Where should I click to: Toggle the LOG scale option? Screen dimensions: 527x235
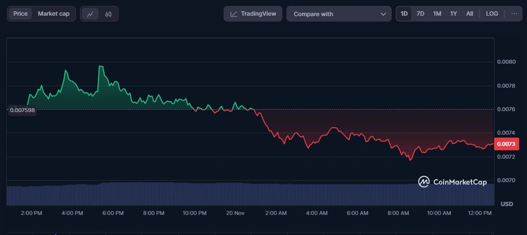[x=492, y=14]
